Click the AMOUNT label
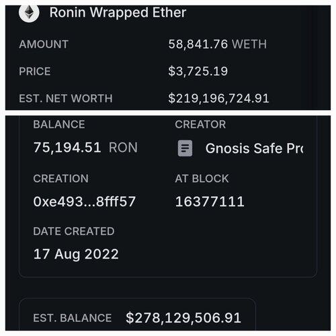The image size is (336, 336). click(x=44, y=44)
